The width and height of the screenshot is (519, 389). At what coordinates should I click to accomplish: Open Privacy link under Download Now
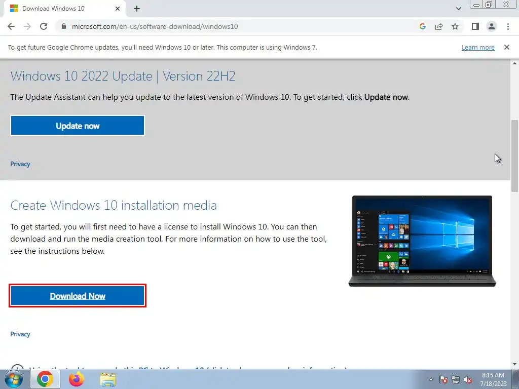point(20,334)
